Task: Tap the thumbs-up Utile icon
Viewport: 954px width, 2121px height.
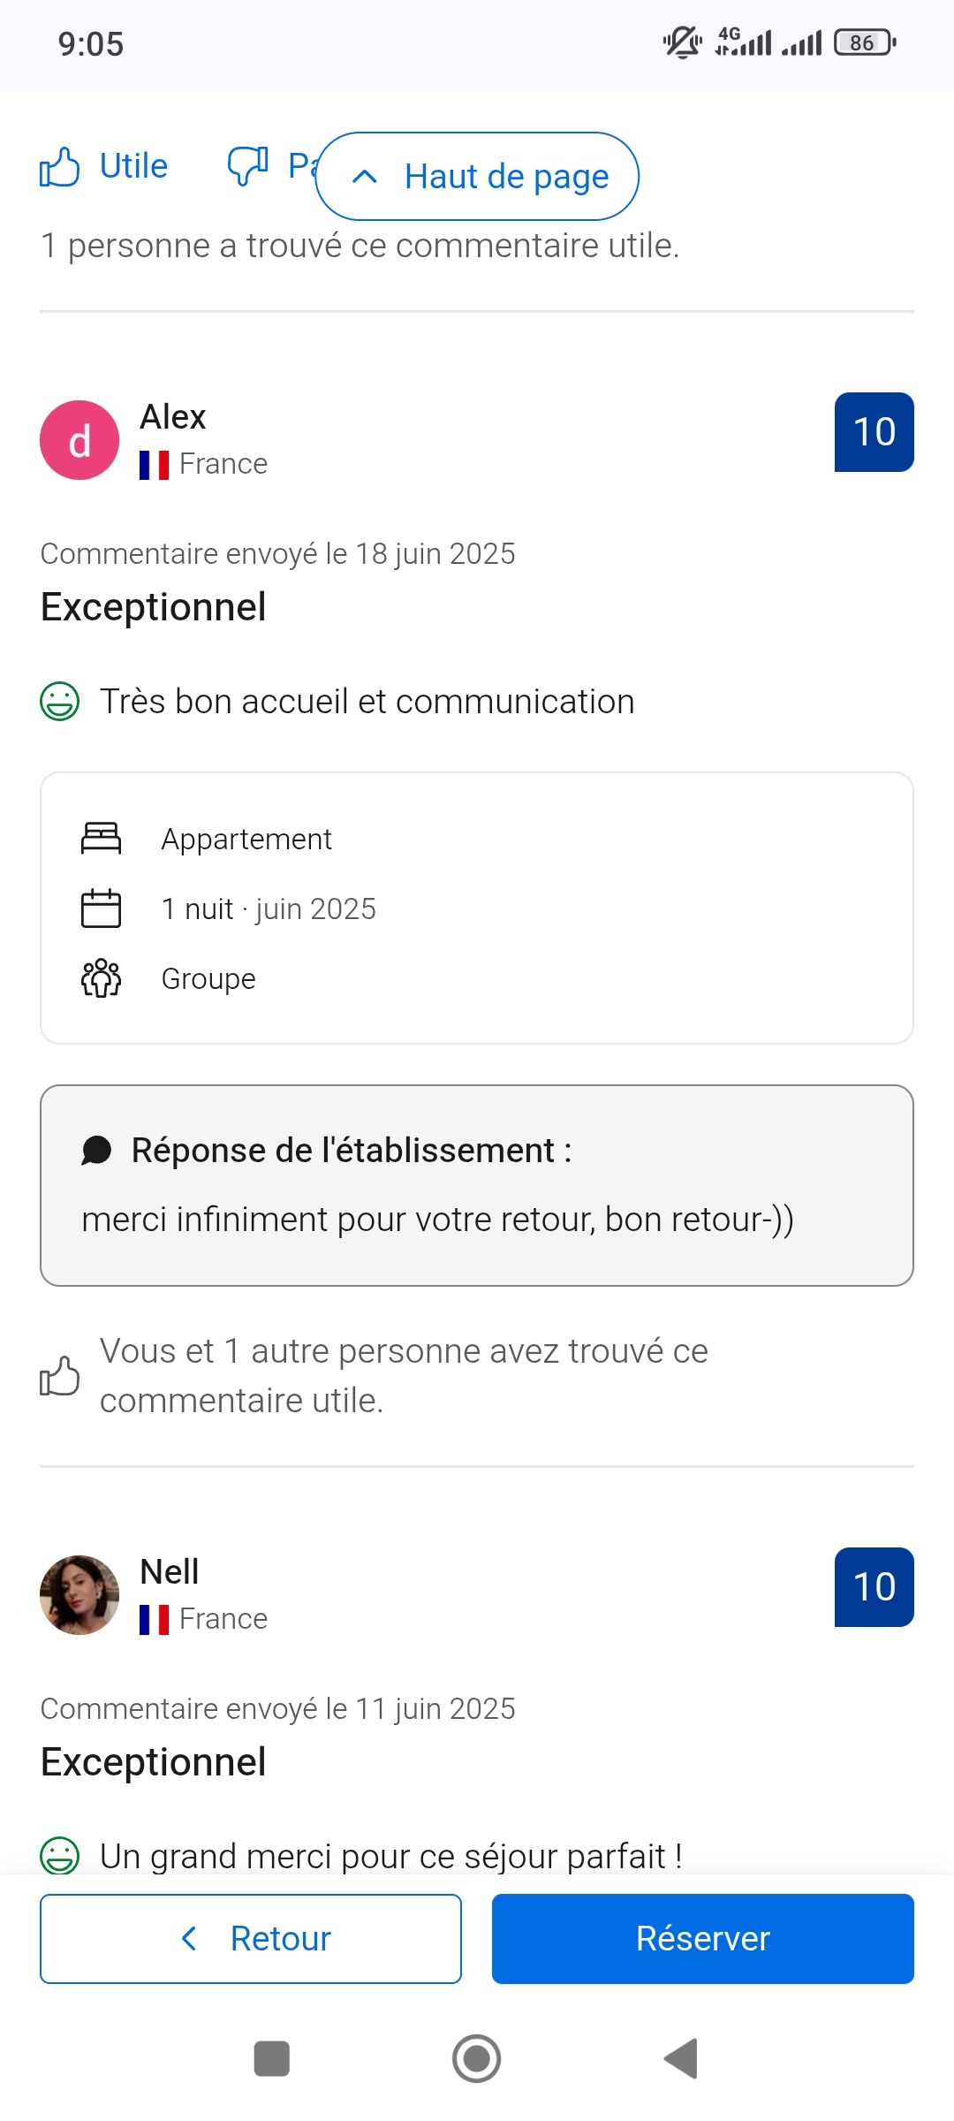Action: tap(60, 167)
